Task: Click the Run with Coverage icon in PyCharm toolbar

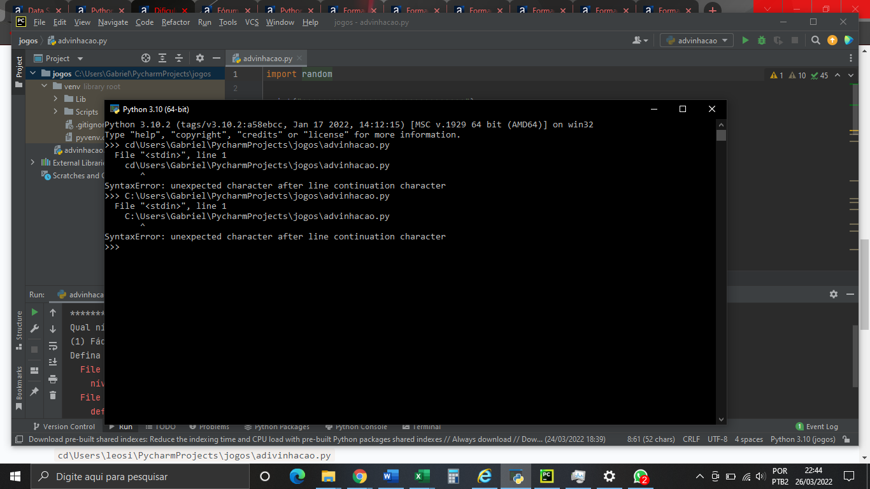Action: [778, 40]
